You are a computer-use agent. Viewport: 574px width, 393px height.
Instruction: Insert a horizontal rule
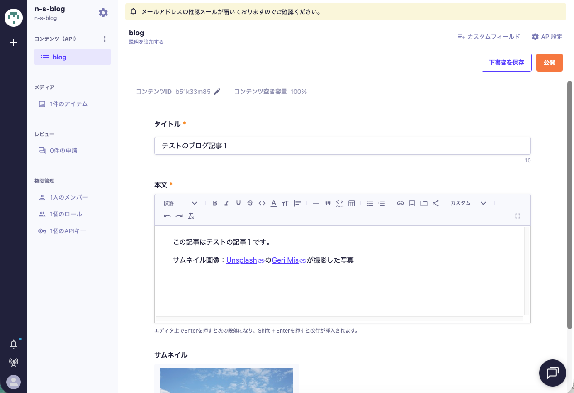coord(316,203)
